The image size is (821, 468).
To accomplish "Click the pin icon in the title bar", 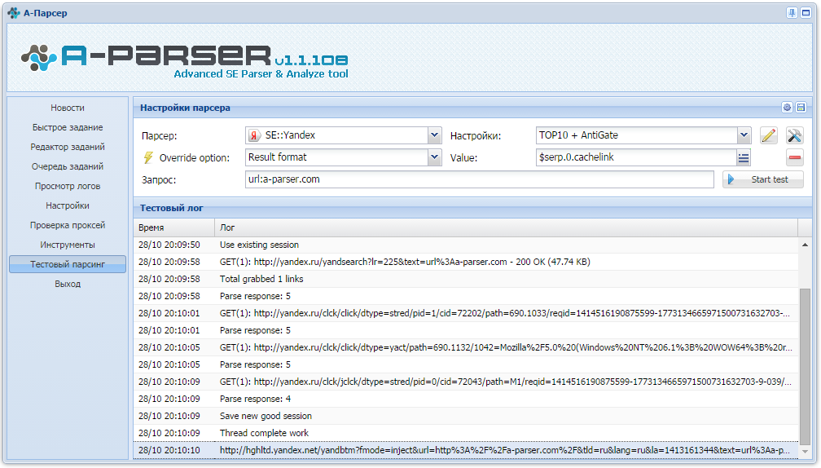I will click(792, 12).
